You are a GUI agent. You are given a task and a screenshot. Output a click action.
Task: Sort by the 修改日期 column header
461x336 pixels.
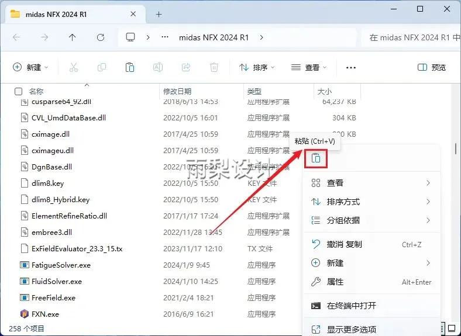click(x=177, y=91)
